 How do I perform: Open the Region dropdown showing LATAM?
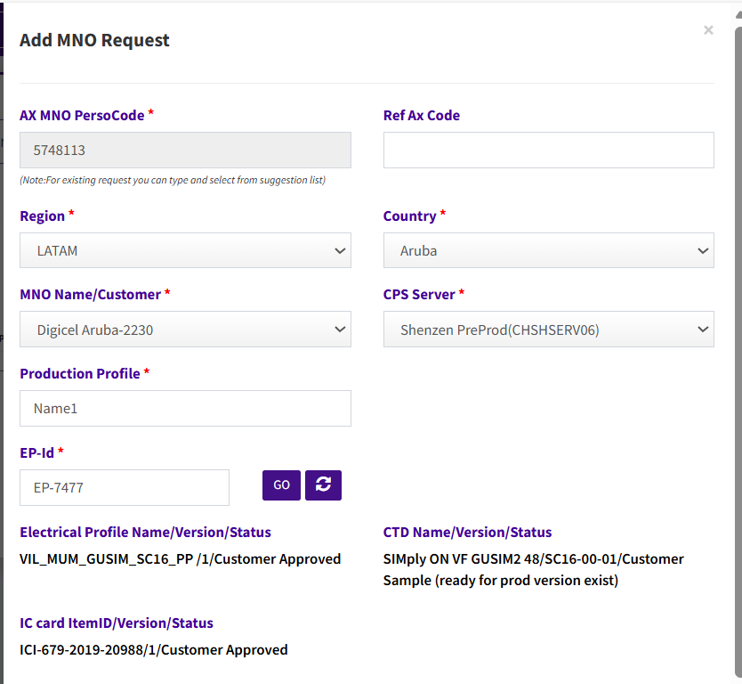pyautogui.click(x=185, y=250)
